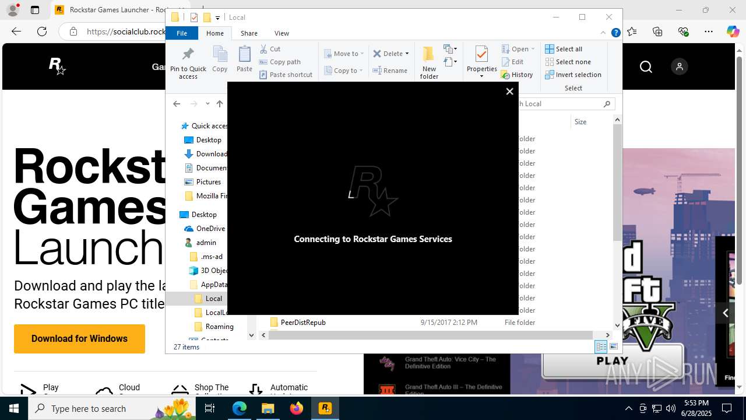Click the PeerDistRepub folder
Screen dimensions: 746x420
298,323
